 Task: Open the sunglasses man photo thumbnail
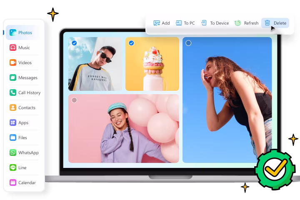tap(95, 64)
